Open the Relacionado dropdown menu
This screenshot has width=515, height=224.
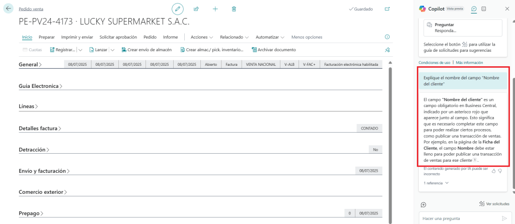pyautogui.click(x=234, y=37)
